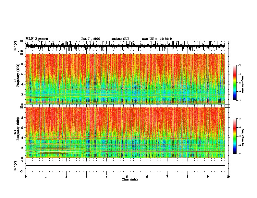Click the 10 kHz tick on ch.2 spectrogram
Viewport: 257px width, 198px height.
coord(22,107)
